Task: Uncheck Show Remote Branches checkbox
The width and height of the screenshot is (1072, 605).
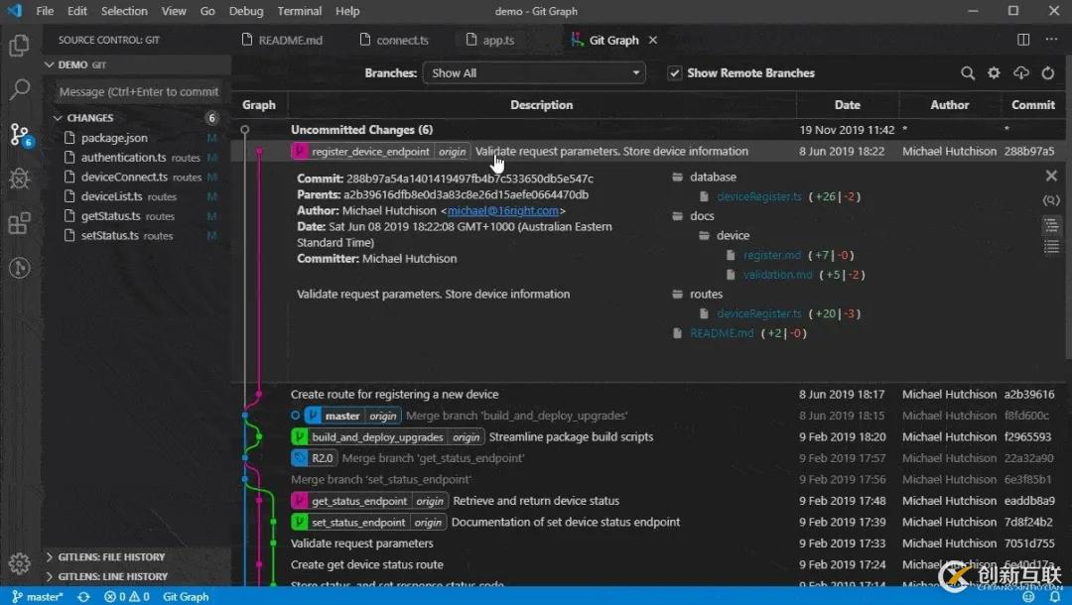Action: (x=675, y=73)
